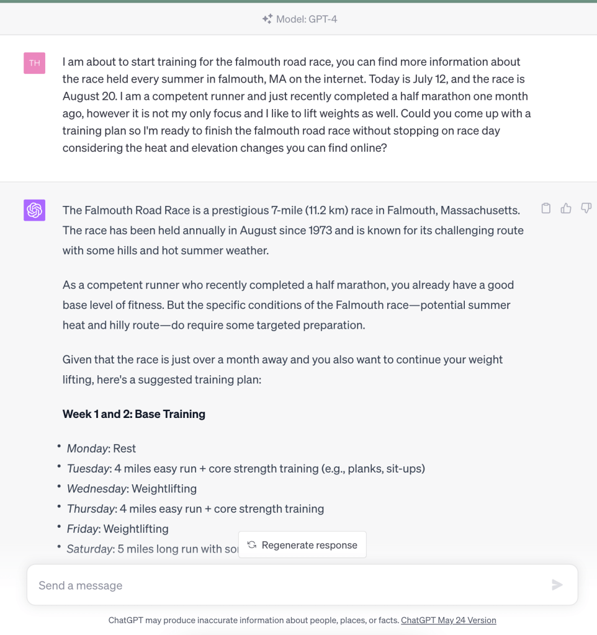Click the Regenerate response button

coord(302,545)
